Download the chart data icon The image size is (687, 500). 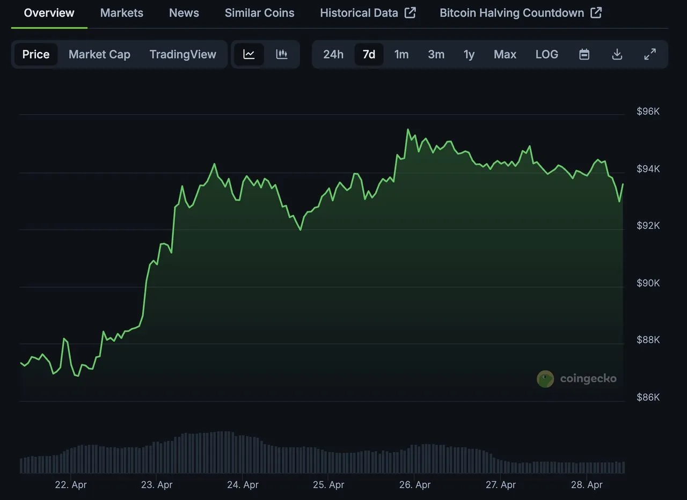pos(617,54)
